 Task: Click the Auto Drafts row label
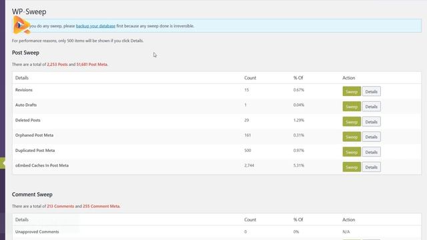coord(26,105)
